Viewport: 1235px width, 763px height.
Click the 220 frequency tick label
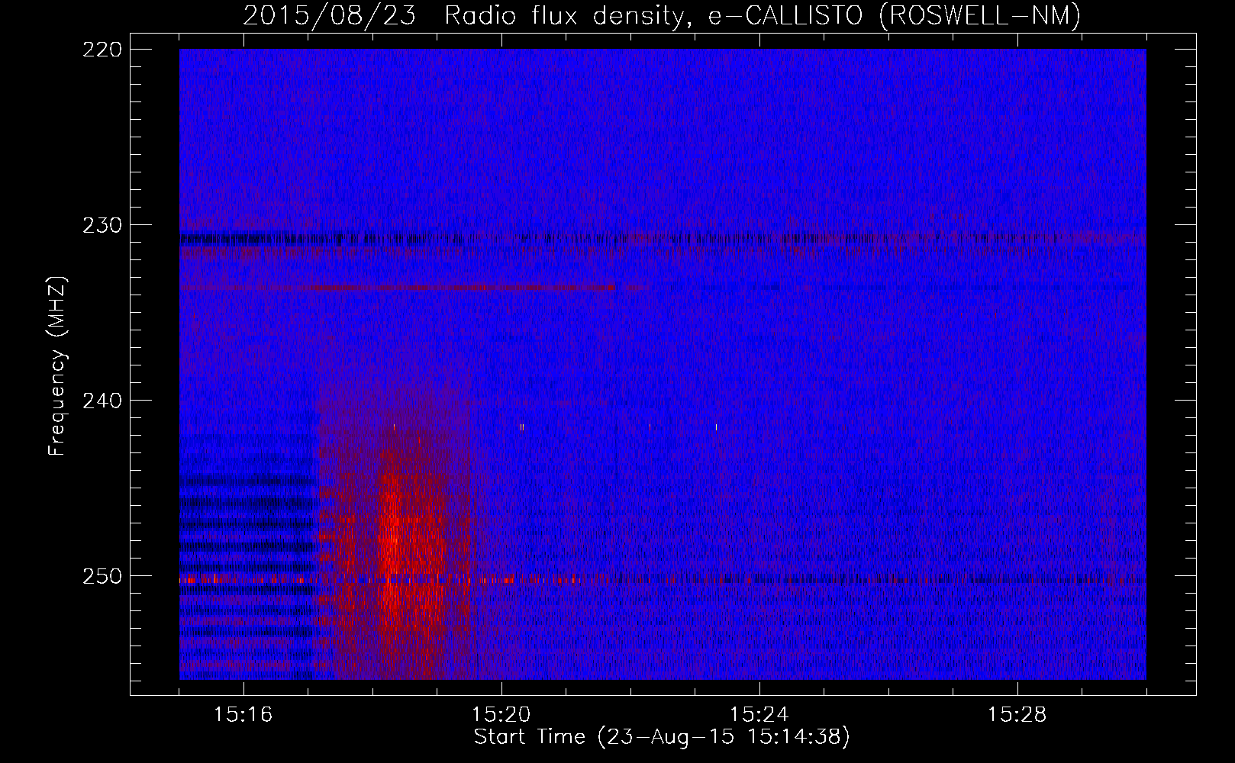pos(103,50)
